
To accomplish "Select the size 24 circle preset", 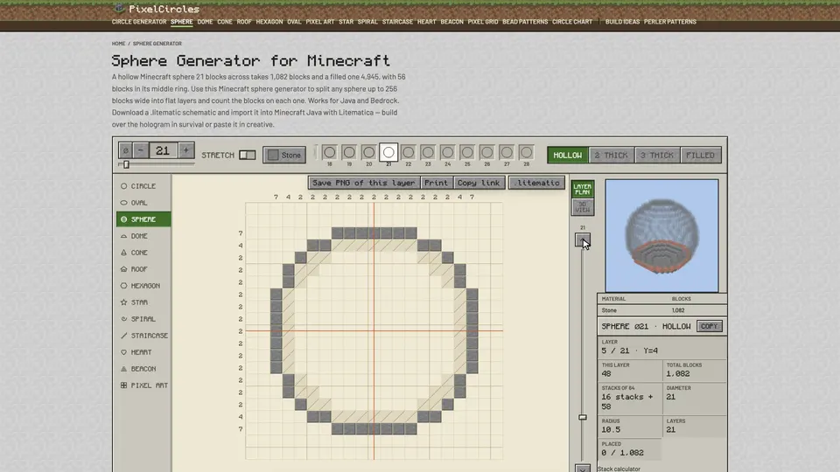I will (x=447, y=152).
